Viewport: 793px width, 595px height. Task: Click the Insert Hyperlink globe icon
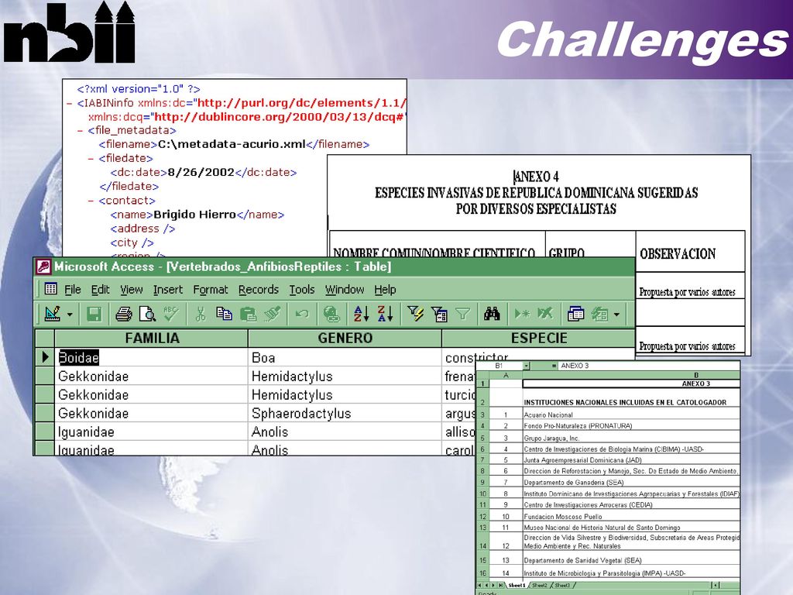tap(331, 315)
